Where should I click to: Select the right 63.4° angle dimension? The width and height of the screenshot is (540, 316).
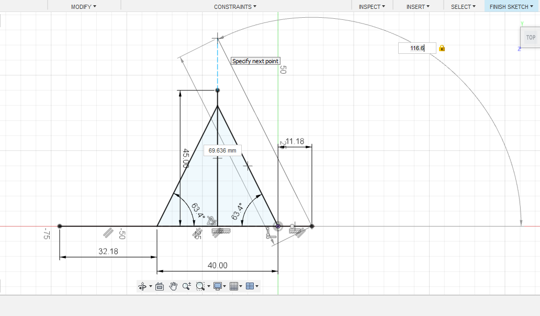coord(237,211)
